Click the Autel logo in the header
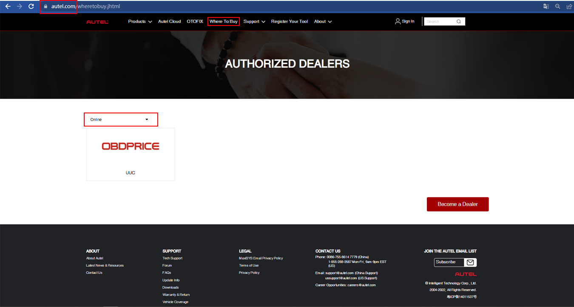This screenshot has height=307, width=574. 97,22
